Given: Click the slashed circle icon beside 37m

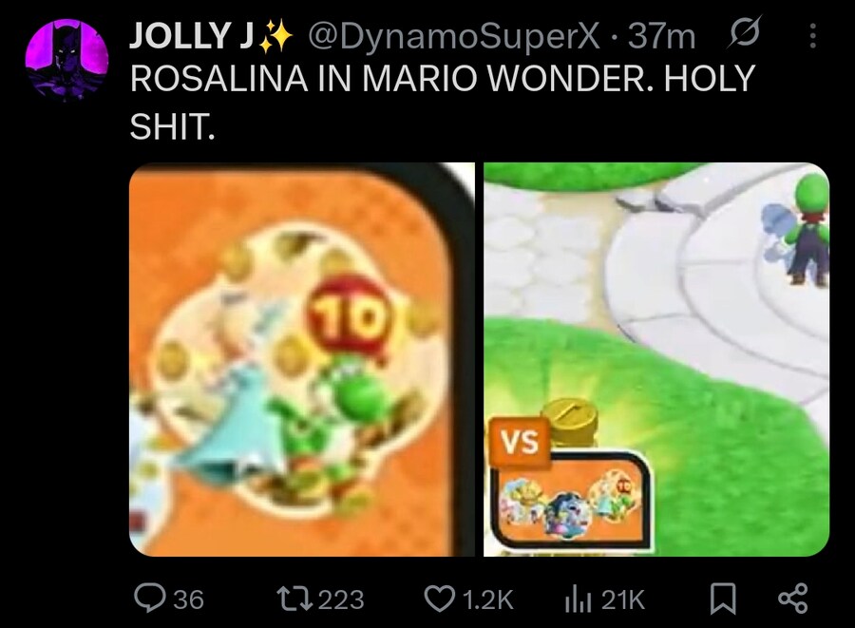Looking at the screenshot, I should coord(744,34).
